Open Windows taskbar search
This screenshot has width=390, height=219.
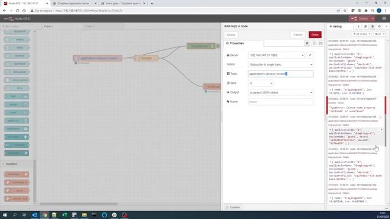[15, 215]
